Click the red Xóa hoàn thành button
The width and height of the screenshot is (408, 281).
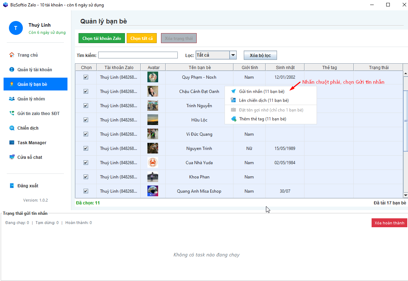coord(389,223)
